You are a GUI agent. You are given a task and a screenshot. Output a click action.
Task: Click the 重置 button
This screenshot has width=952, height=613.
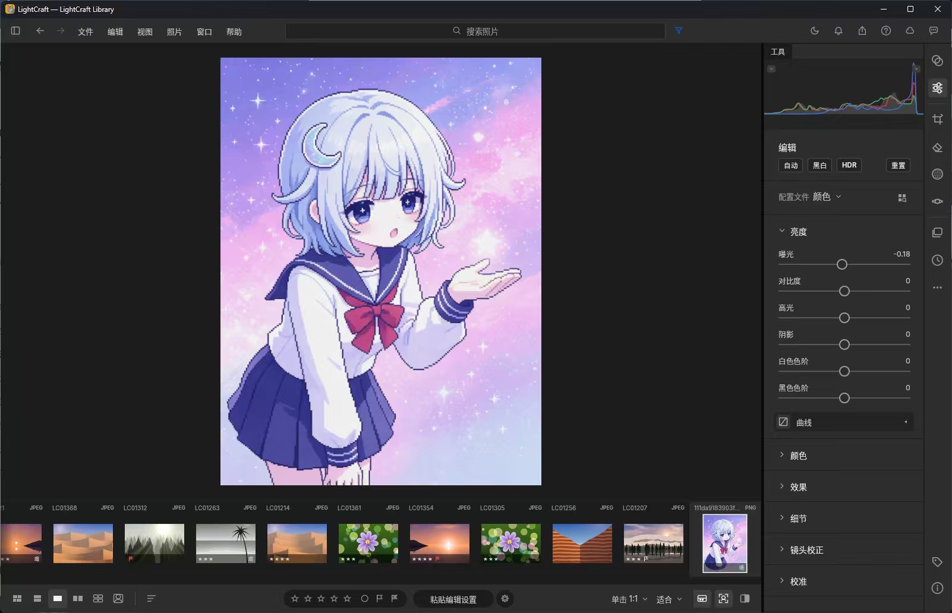(899, 165)
